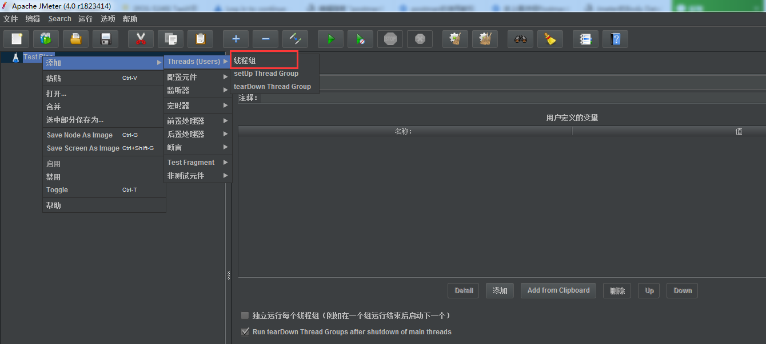Open the 选项 menu
The height and width of the screenshot is (344, 766).
click(x=107, y=19)
